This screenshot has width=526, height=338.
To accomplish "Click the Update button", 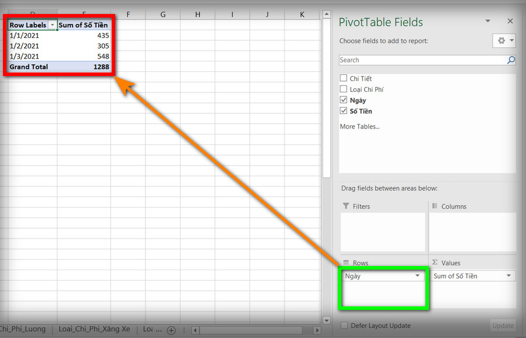I will point(503,326).
